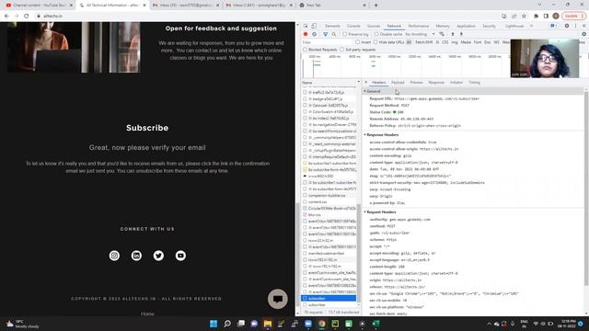Click the address bar URL
The width and height of the screenshot is (589, 331).
pyautogui.click(x=53, y=17)
